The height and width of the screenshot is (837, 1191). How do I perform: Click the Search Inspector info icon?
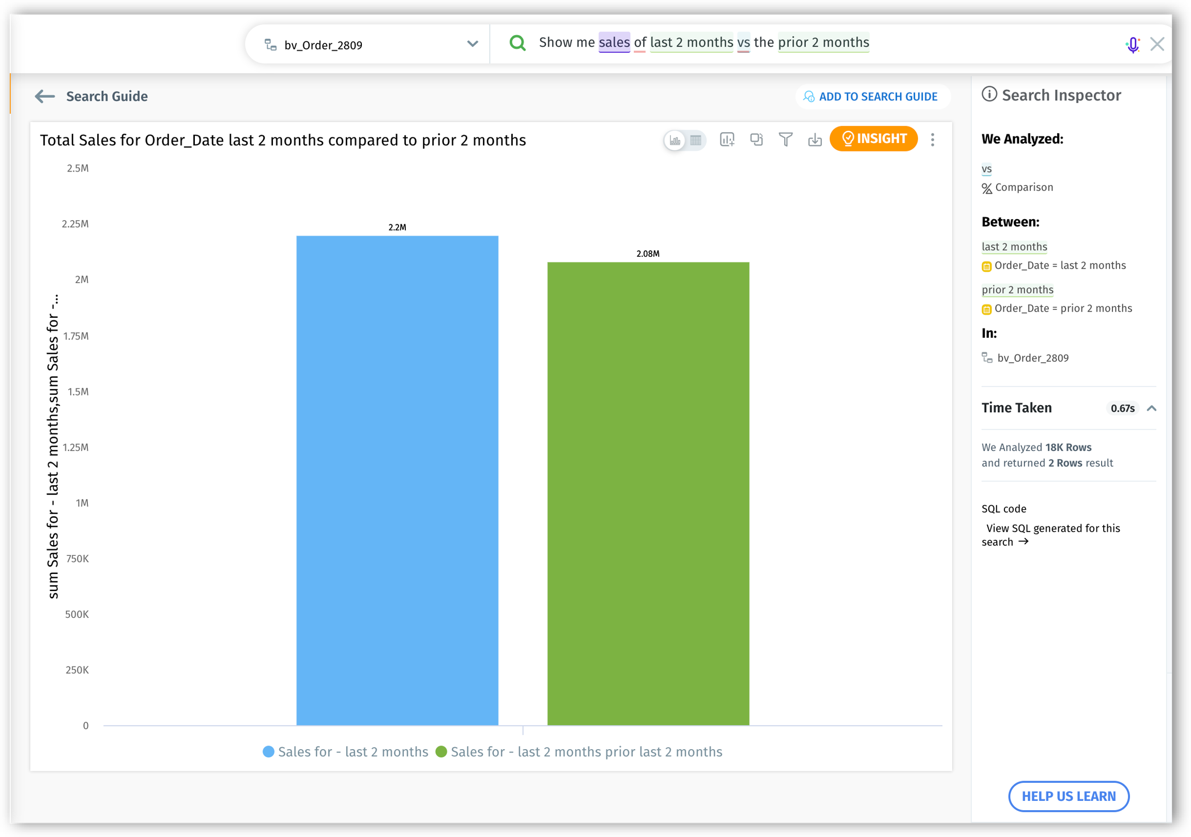tap(989, 95)
